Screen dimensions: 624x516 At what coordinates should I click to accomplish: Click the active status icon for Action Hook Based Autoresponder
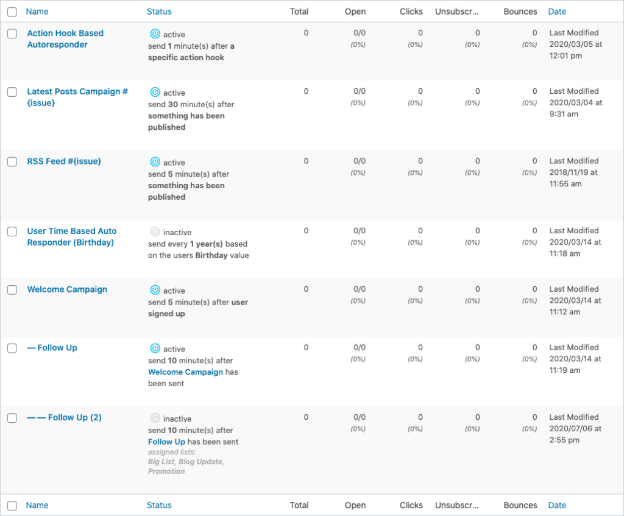tap(155, 34)
